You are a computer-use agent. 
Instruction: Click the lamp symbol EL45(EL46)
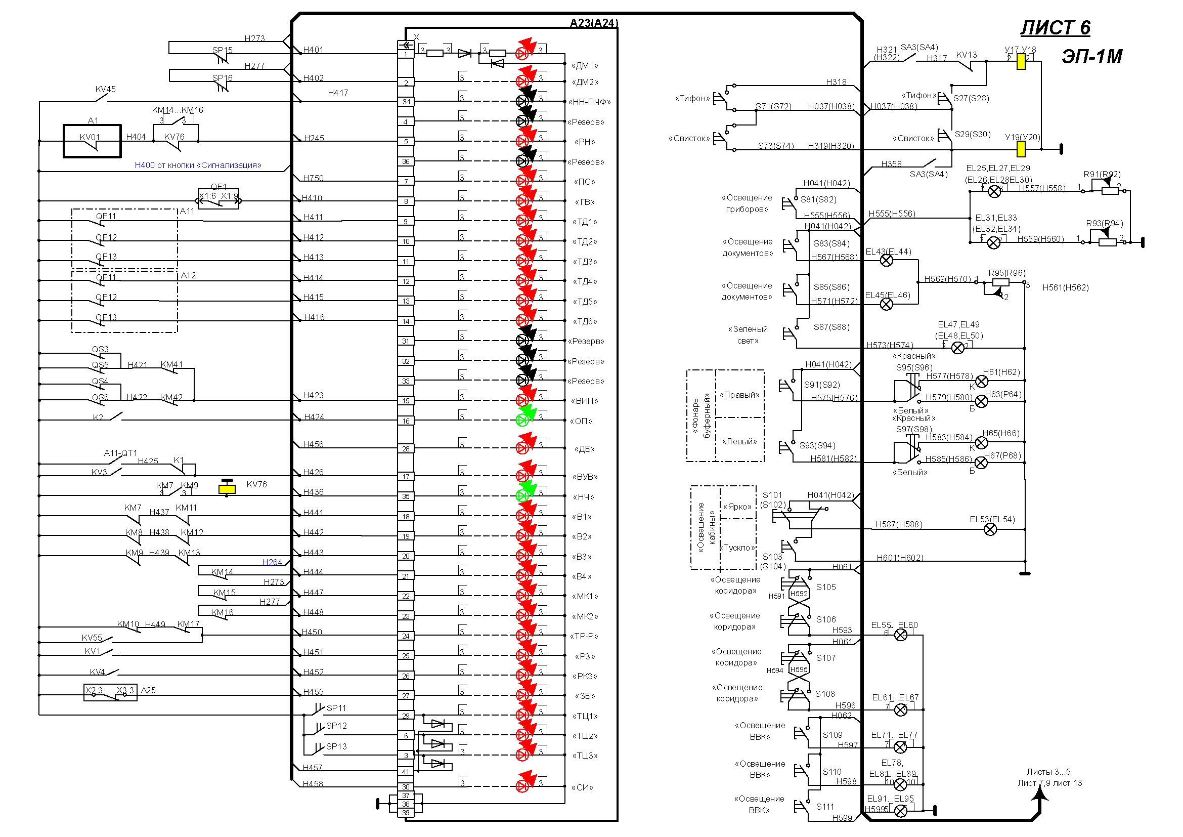[886, 304]
